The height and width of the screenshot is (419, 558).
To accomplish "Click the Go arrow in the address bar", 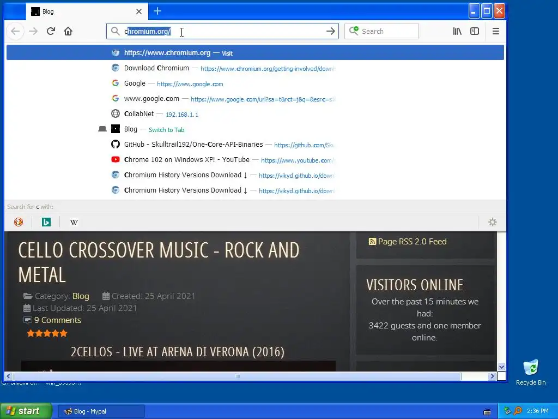I will click(331, 31).
